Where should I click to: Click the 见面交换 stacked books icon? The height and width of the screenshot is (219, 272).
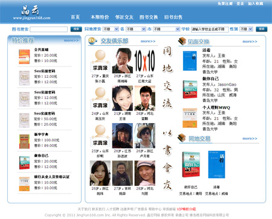click(182, 41)
